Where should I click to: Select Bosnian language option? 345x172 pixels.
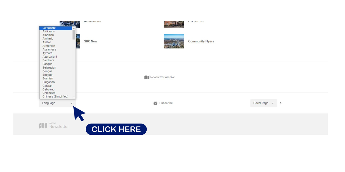(56, 79)
